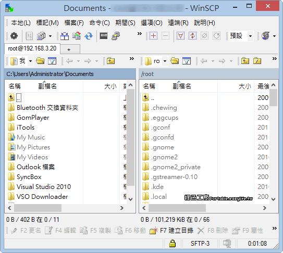
Task: Expand hidden local navigation toolbar buttons
Action: point(132,58)
